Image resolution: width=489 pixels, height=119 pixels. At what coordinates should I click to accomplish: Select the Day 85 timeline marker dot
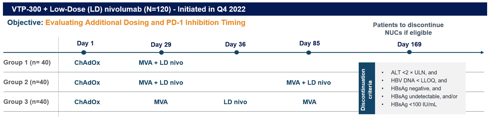(309, 53)
